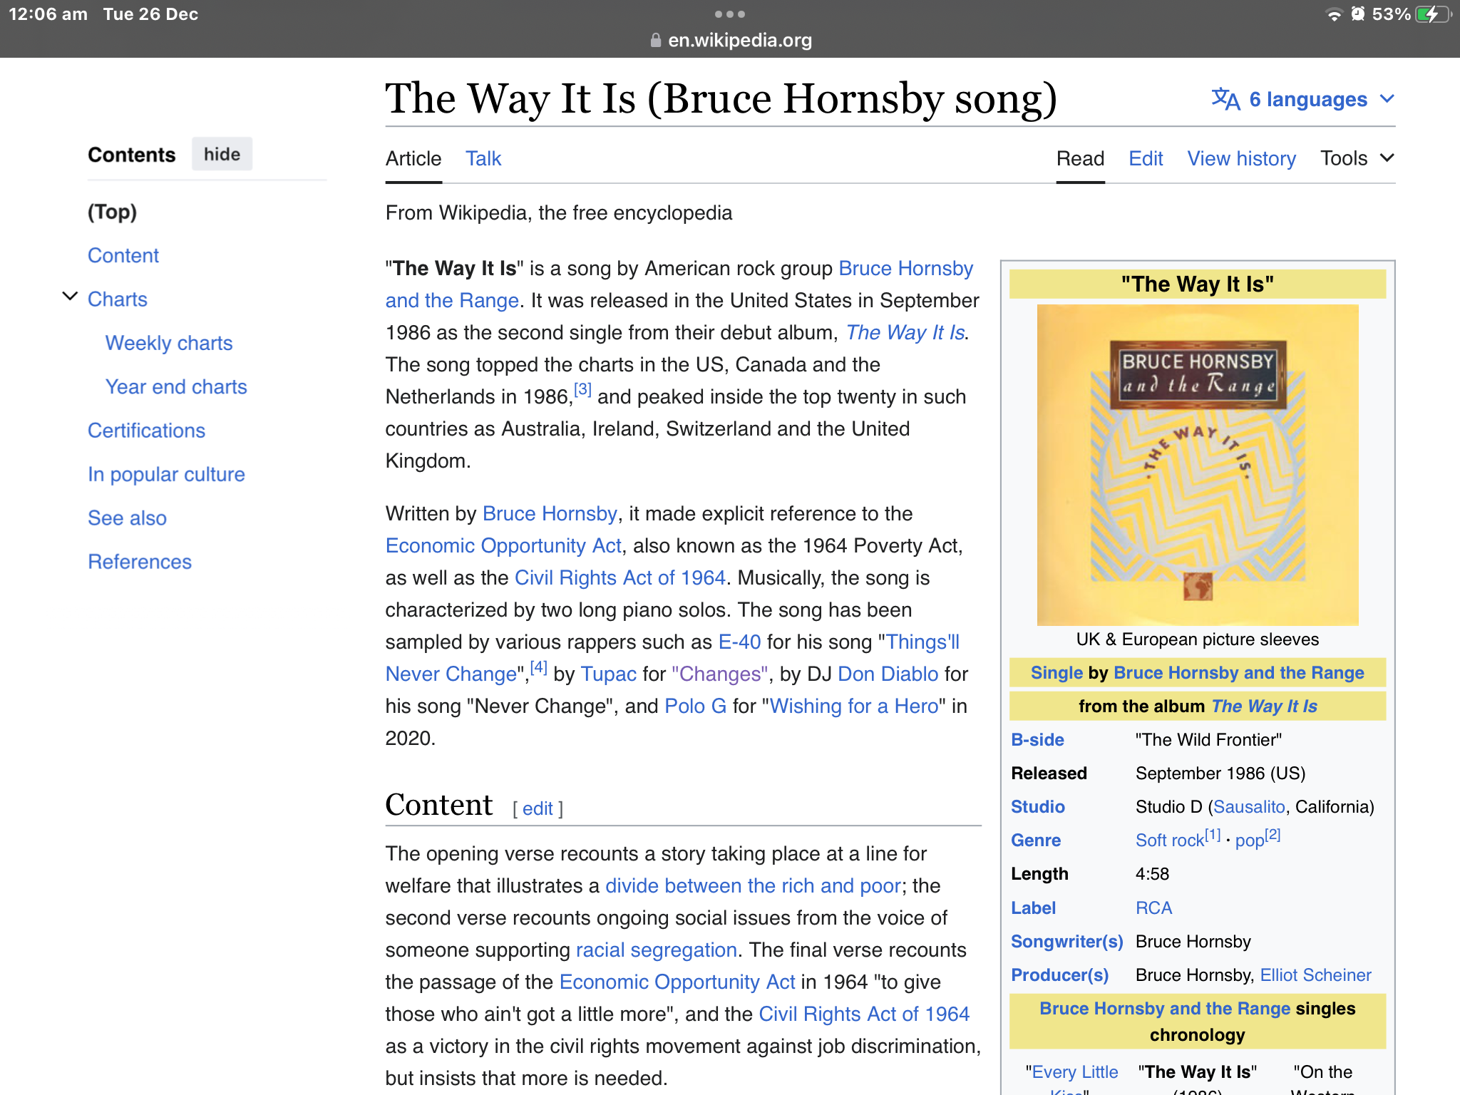Open the View history tab
Screen dimensions: 1460x1095
tap(1241, 158)
